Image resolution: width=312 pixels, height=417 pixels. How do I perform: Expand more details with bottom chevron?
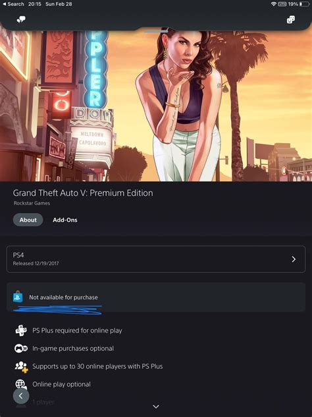156,406
